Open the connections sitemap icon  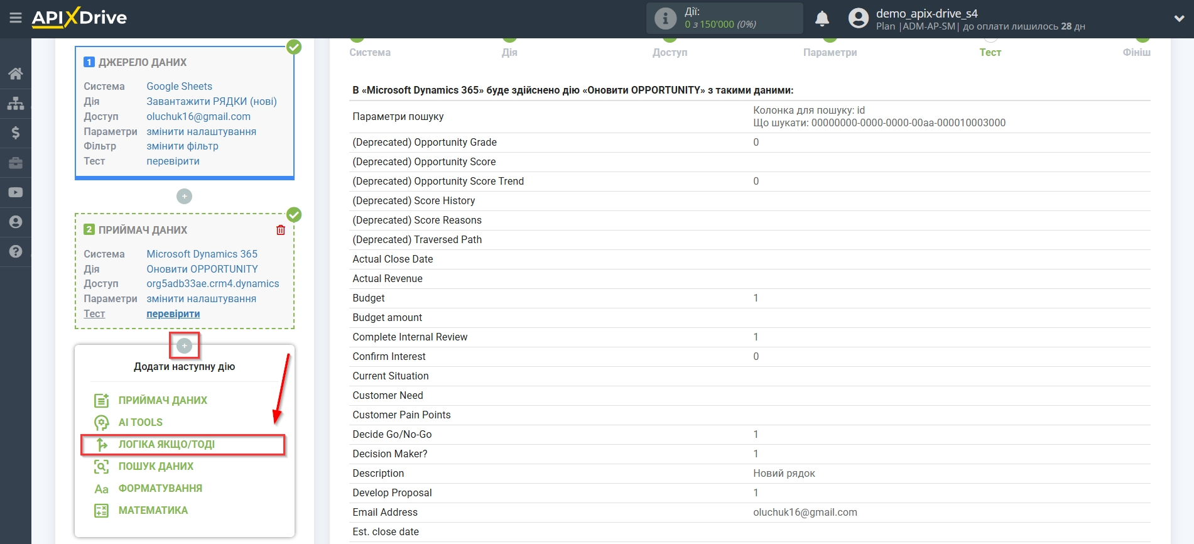pos(16,103)
